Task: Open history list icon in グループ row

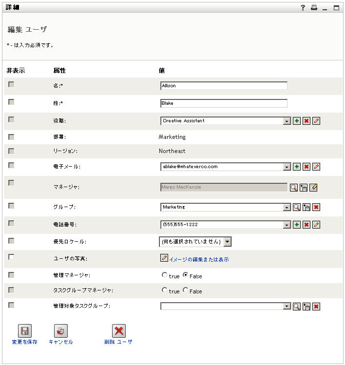Action: tap(307, 207)
